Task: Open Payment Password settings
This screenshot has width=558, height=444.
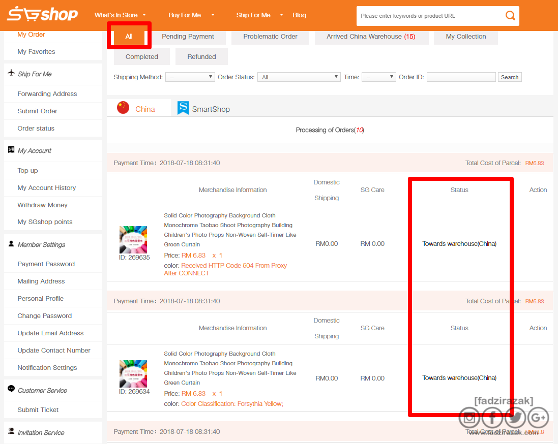Action: (46, 264)
